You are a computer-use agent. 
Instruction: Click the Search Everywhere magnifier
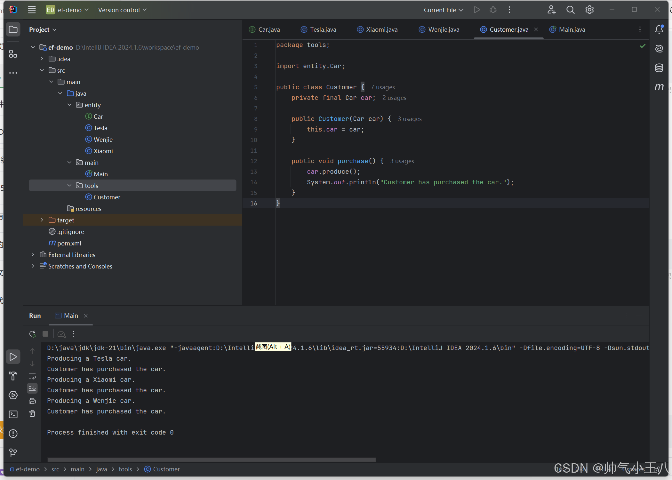coord(570,10)
